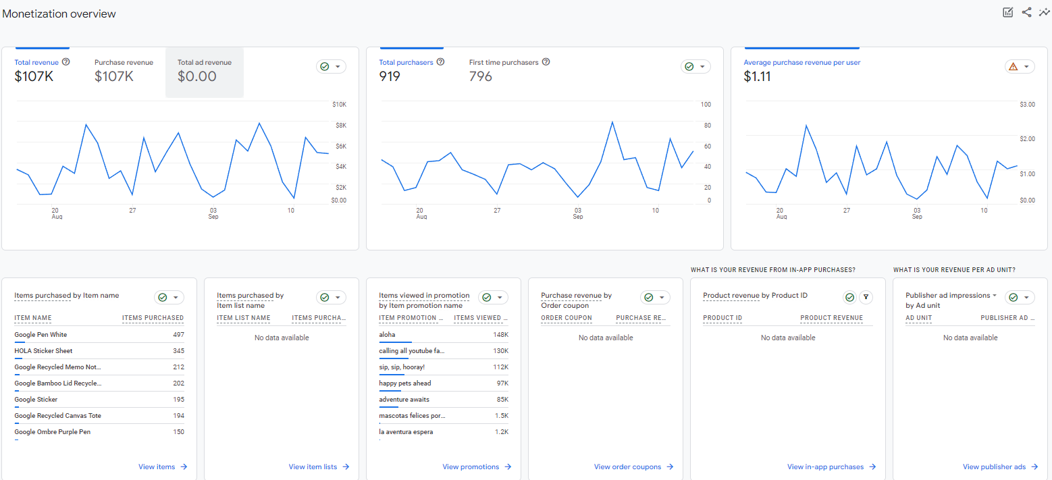Click the Google Recycled Canvas Tote row
This screenshot has height=480, width=1052.
pyautogui.click(x=99, y=416)
